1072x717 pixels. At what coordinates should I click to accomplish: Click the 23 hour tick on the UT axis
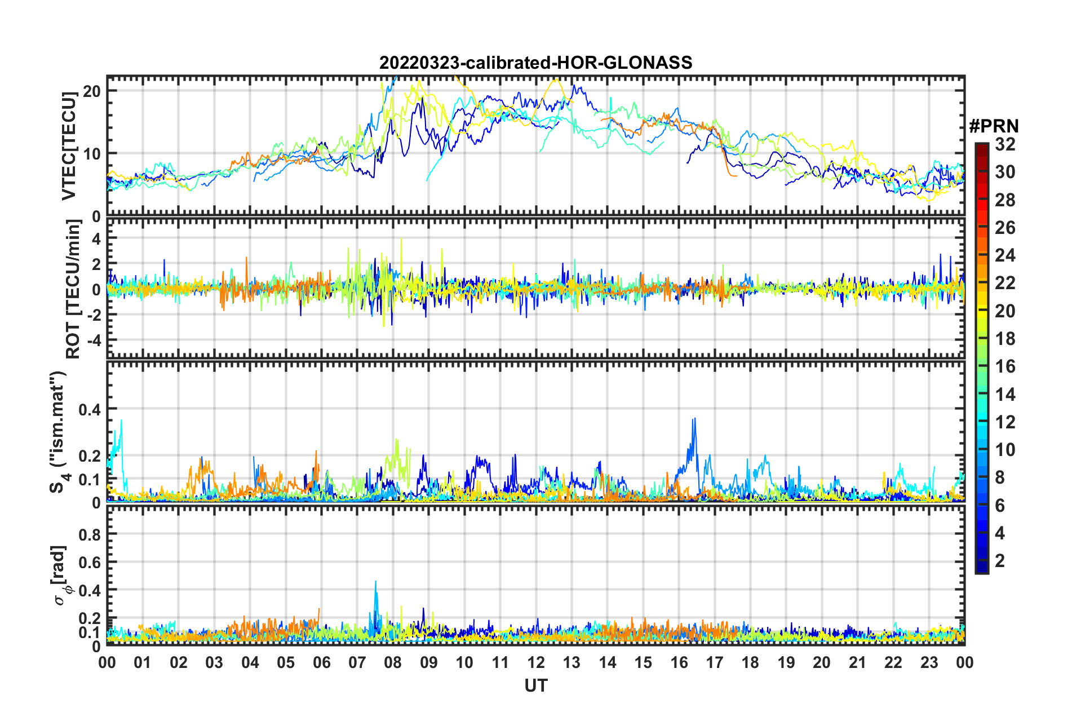coord(929,662)
